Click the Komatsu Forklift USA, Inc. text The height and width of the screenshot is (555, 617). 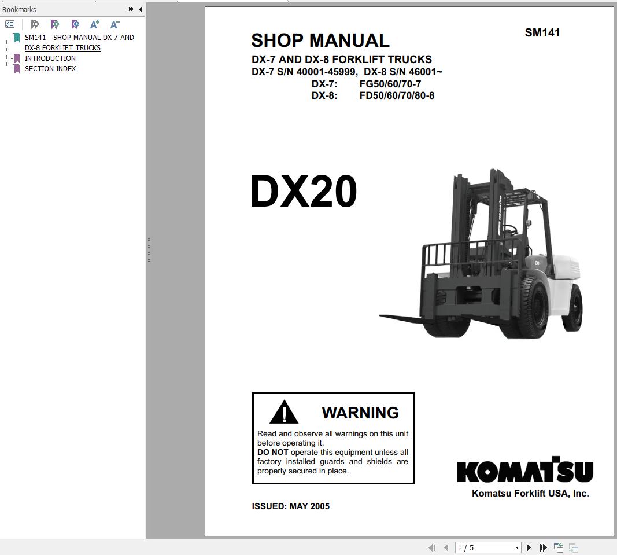[530, 494]
